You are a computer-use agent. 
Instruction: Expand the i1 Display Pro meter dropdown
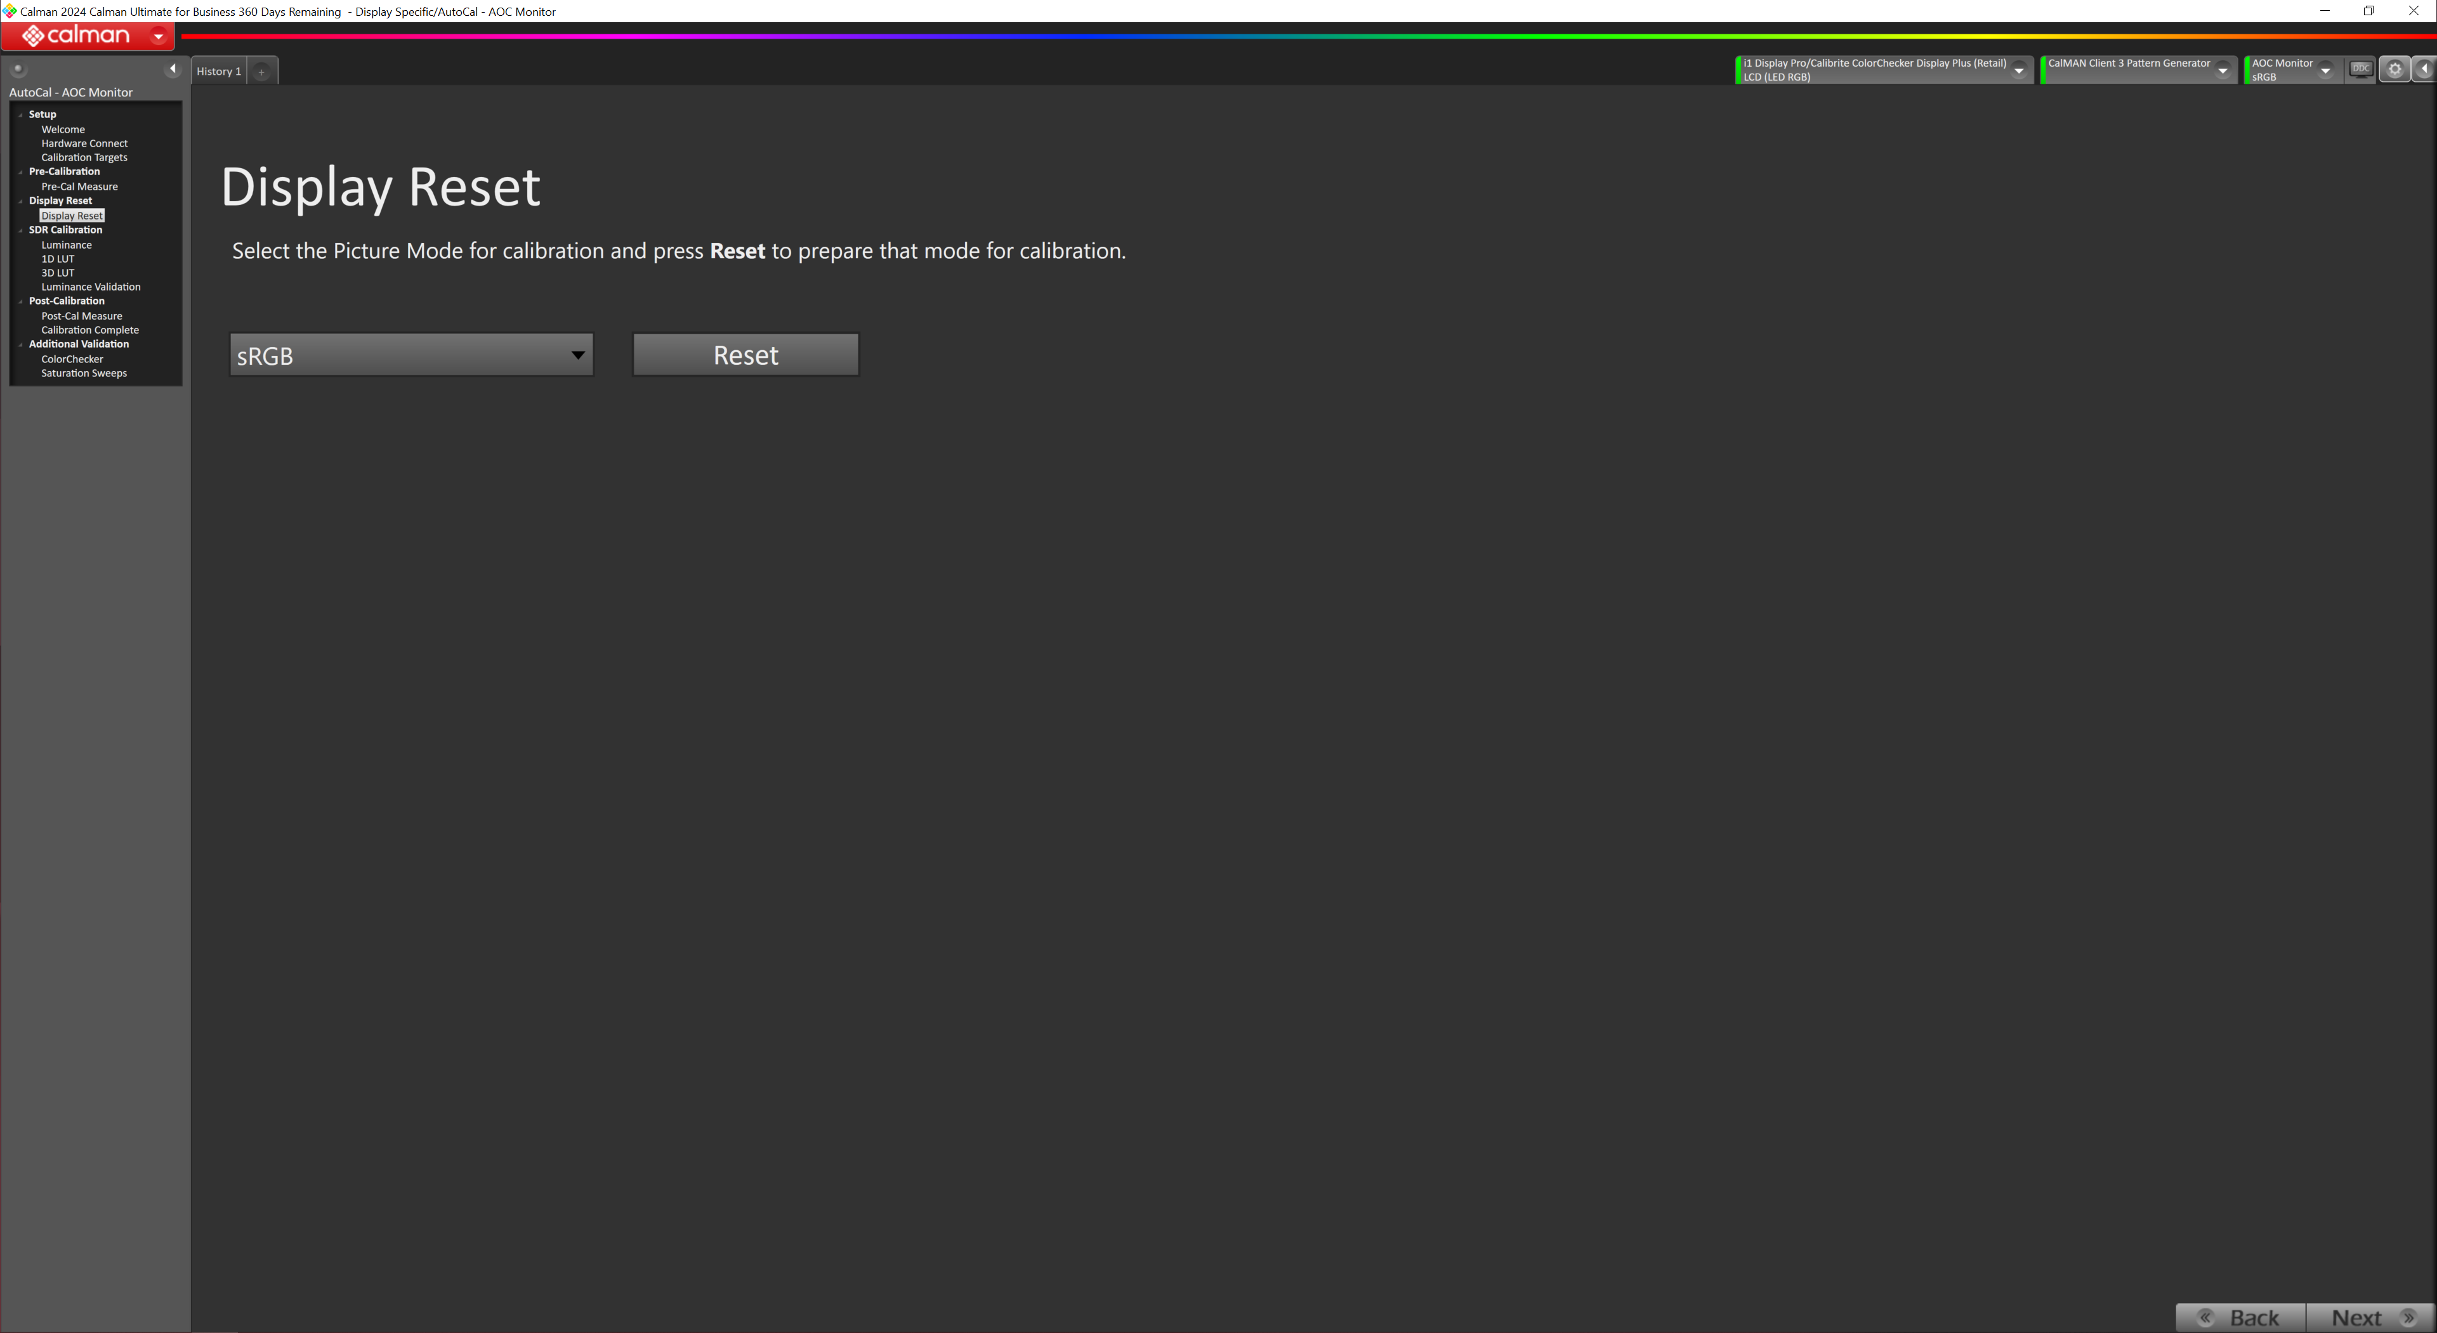[2018, 71]
